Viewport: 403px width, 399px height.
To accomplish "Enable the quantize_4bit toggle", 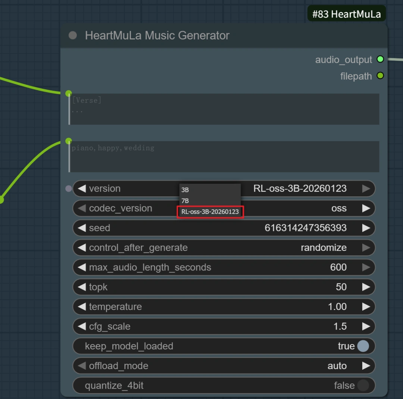I will [363, 386].
